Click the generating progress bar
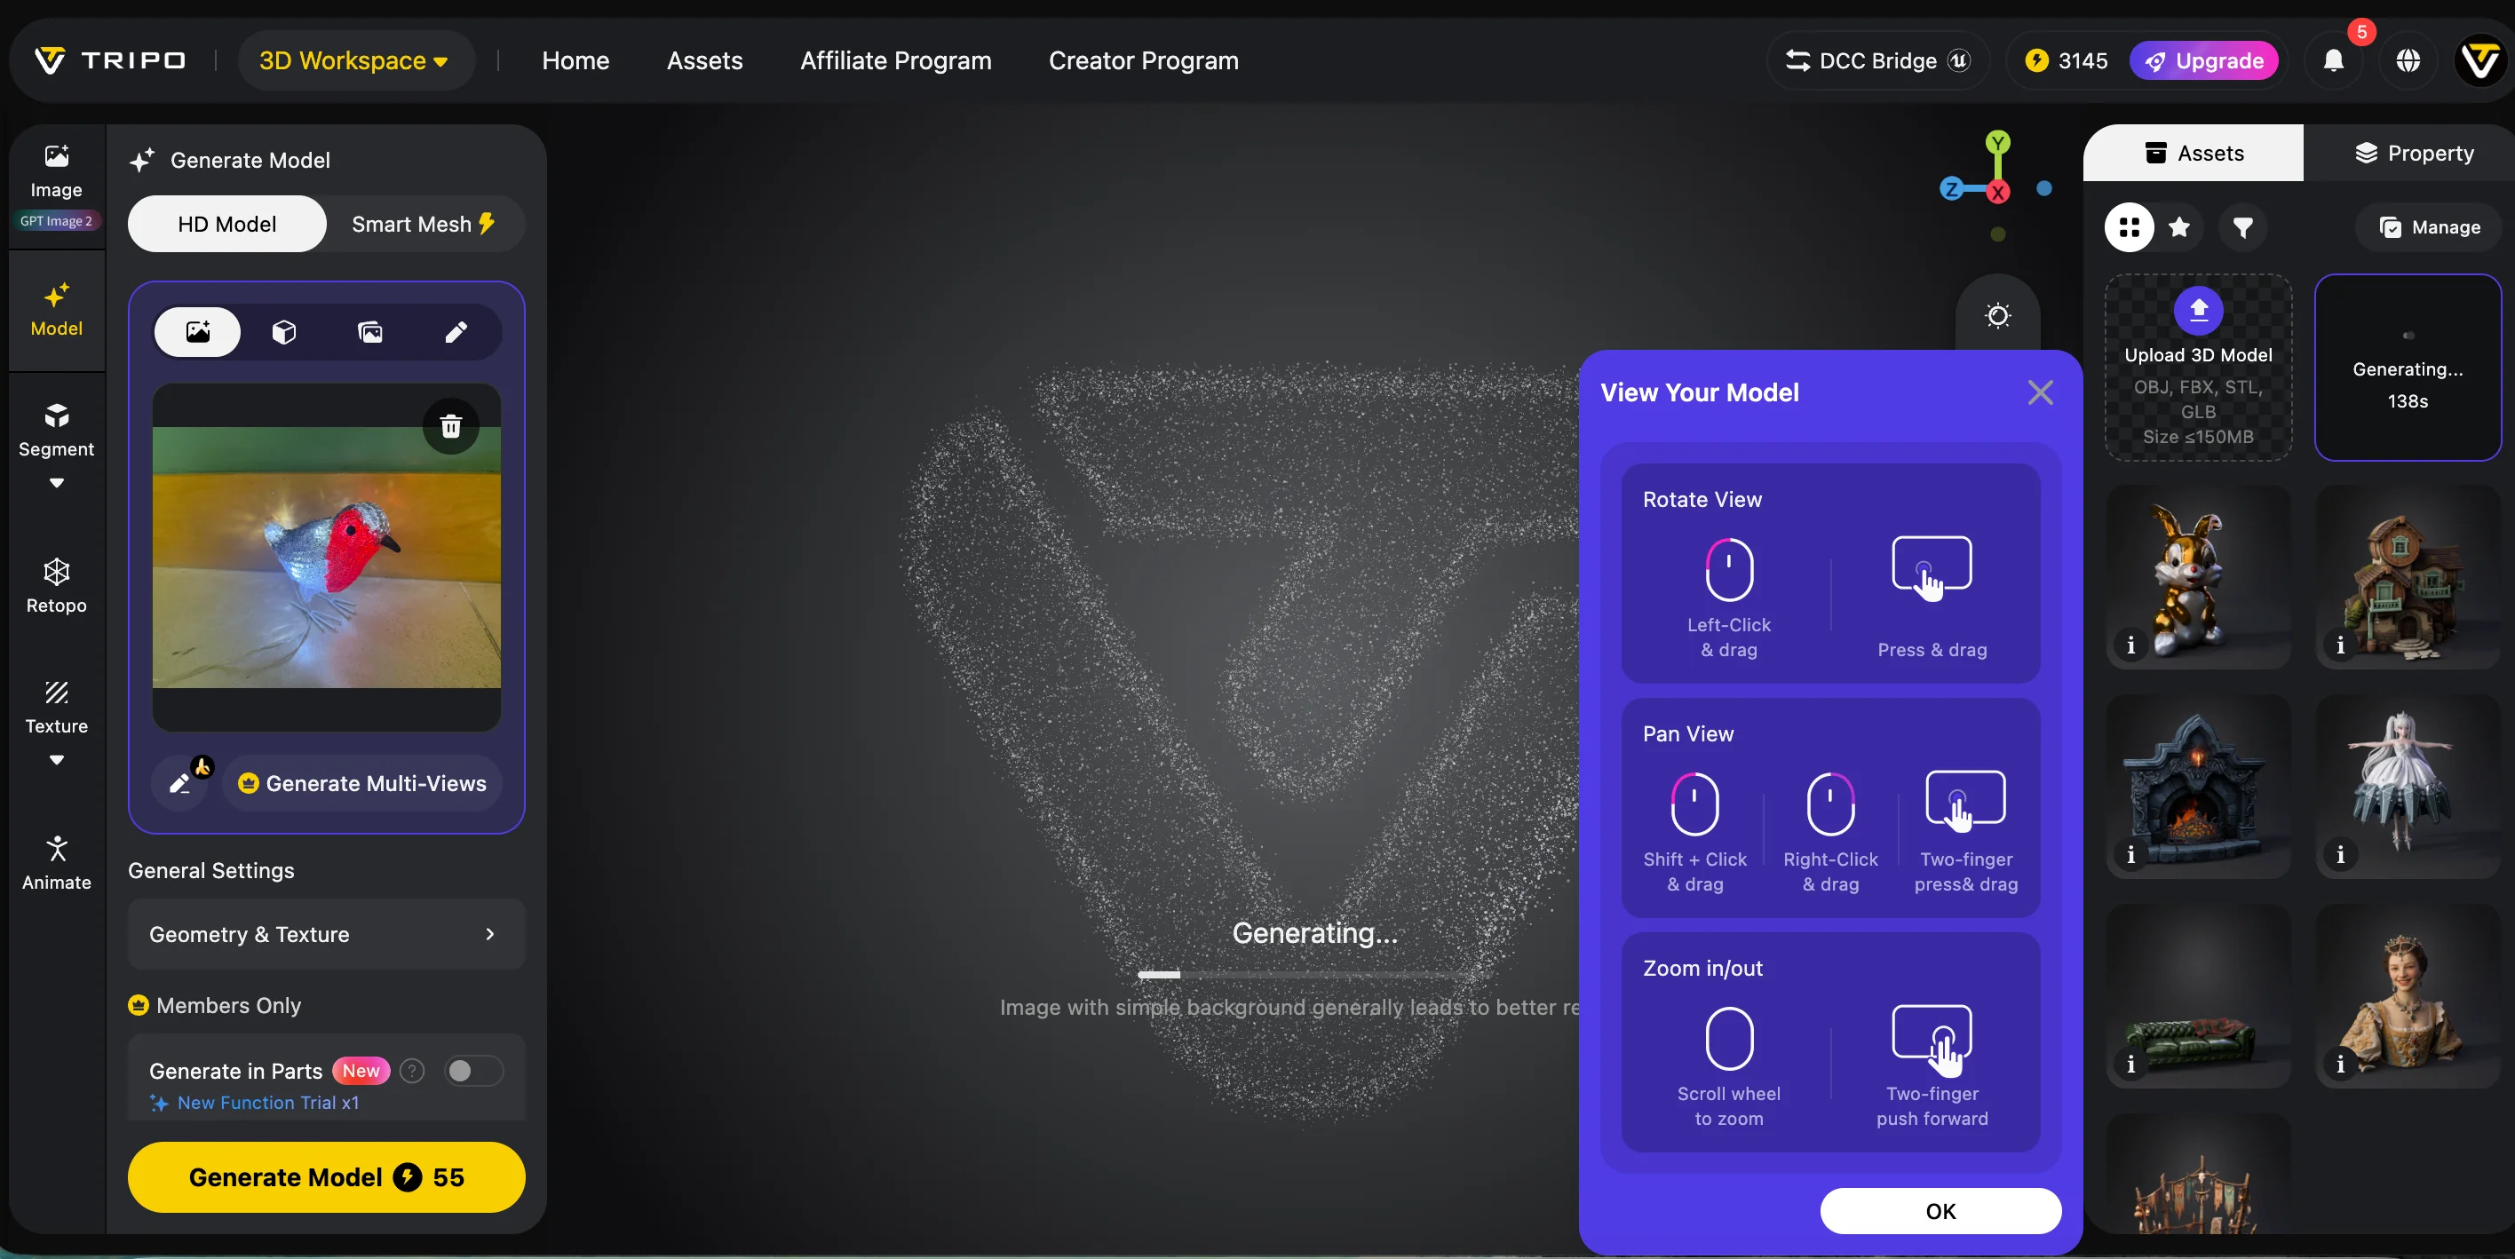 click(x=1314, y=974)
